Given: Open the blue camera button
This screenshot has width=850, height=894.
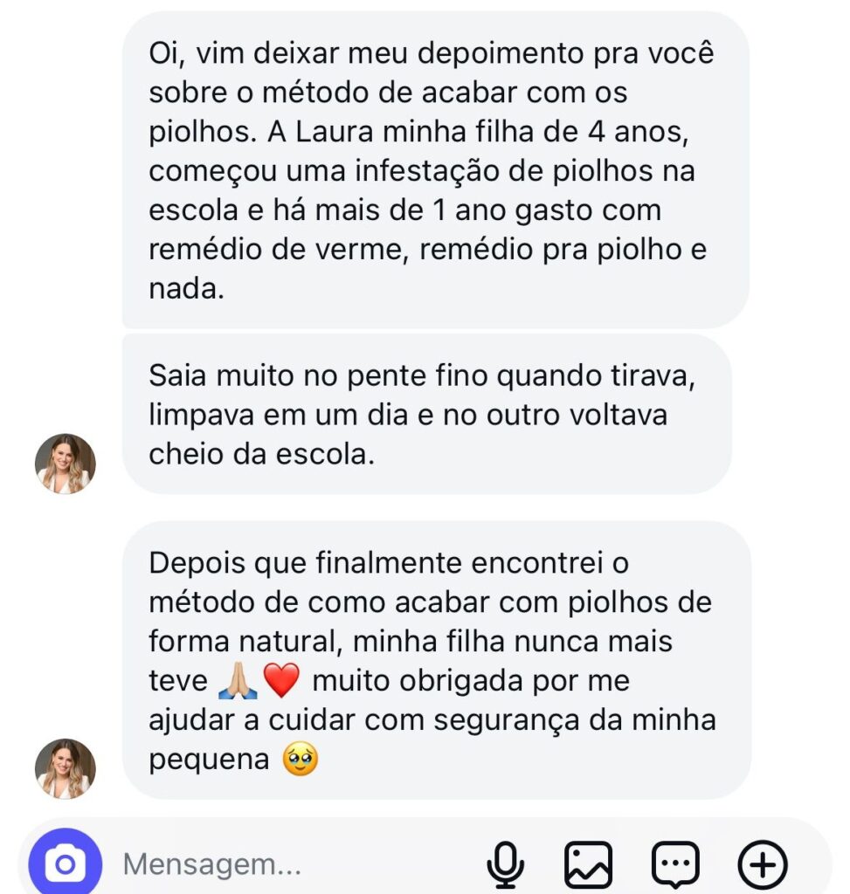Looking at the screenshot, I should 66,864.
